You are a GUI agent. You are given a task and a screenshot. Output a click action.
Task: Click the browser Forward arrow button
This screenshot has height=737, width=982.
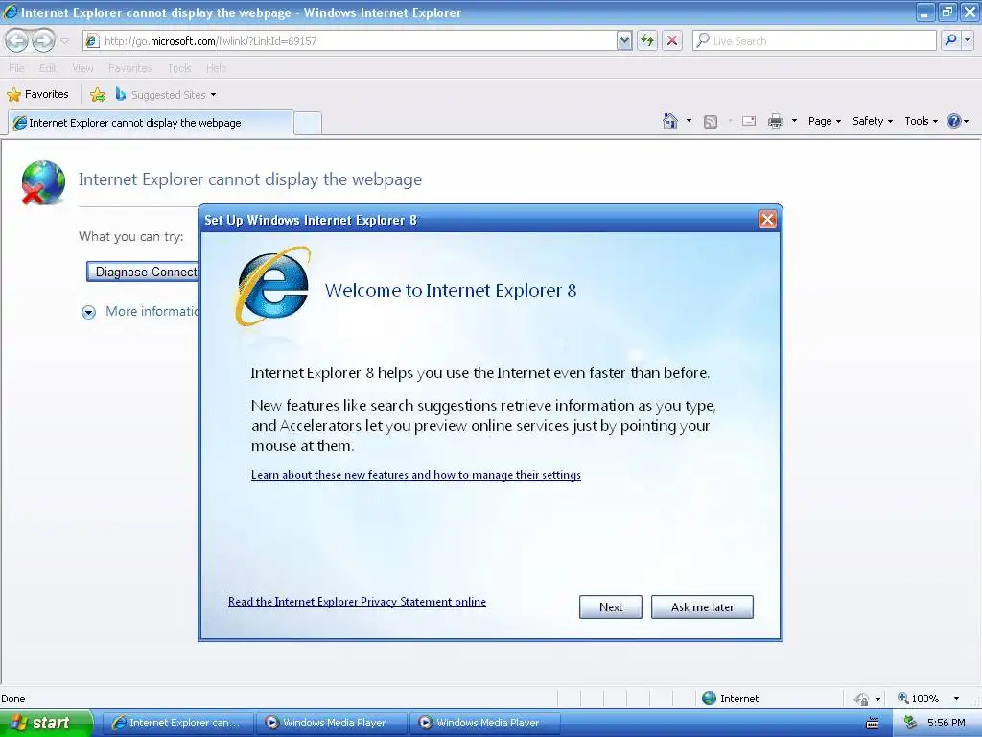(43, 40)
